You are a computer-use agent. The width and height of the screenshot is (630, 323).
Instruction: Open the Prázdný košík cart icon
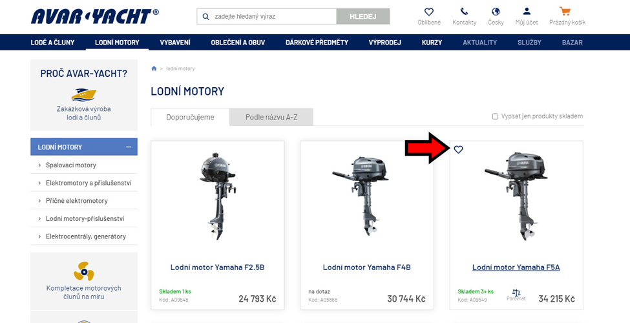(565, 11)
